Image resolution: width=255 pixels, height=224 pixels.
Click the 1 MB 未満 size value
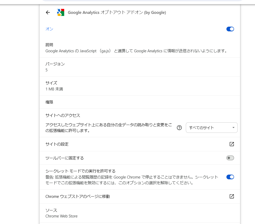(54, 89)
